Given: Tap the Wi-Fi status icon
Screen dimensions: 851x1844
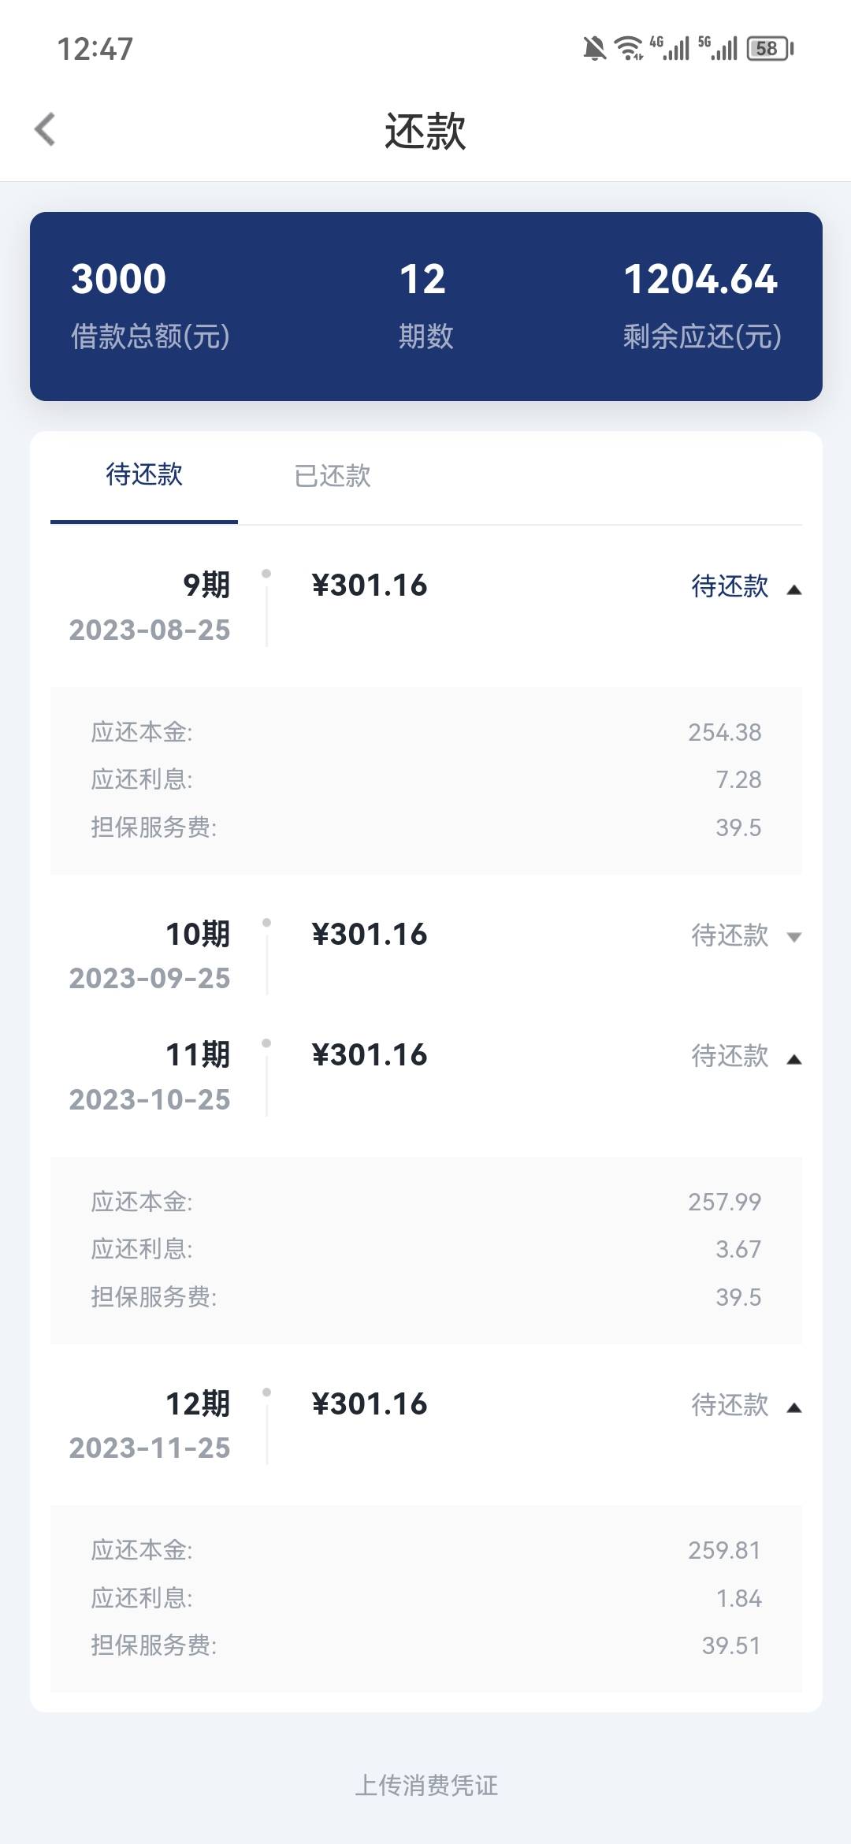Looking at the screenshot, I should (x=629, y=49).
